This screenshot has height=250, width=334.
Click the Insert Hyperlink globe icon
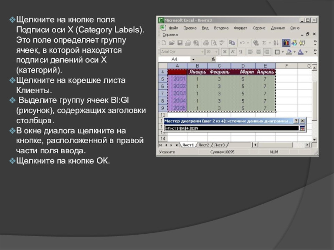(256, 43)
